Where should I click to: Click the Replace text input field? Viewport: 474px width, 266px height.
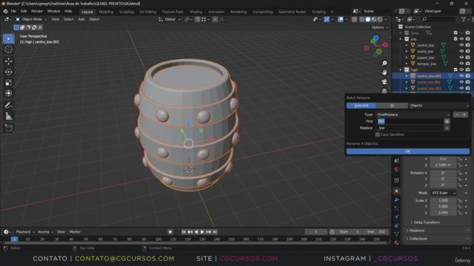pos(410,128)
